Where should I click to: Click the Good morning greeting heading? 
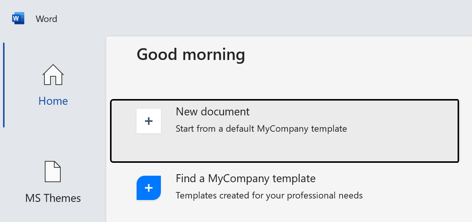click(191, 54)
